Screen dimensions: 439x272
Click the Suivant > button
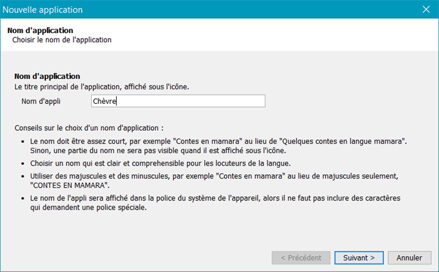363,257
